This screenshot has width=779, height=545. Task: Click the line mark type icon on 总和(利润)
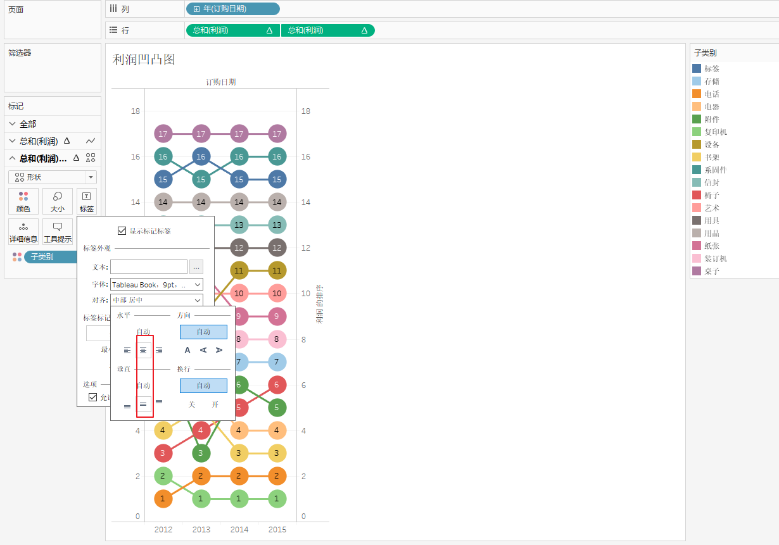[x=91, y=141]
